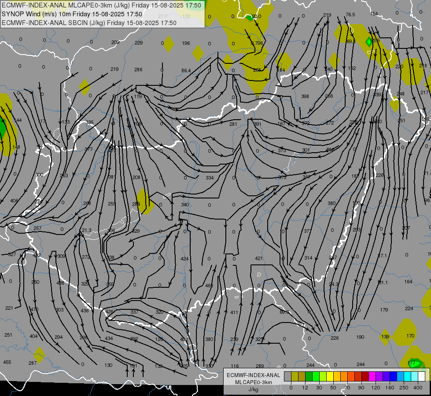431x396 pixels.
Task: Select the olive swatch above legend value 0
Action: coord(295,376)
